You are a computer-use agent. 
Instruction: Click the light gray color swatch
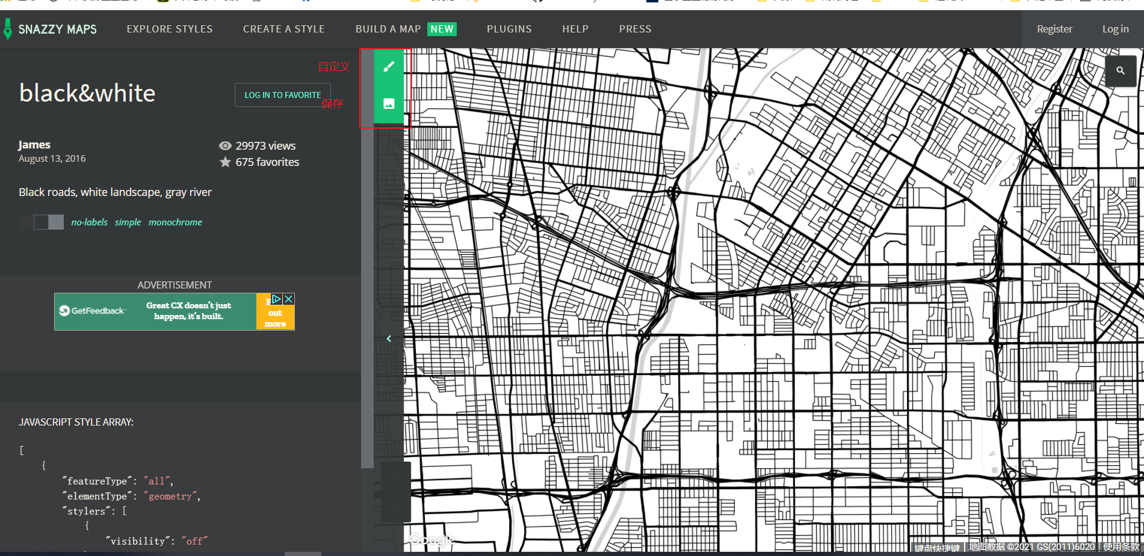pyautogui.click(x=56, y=222)
